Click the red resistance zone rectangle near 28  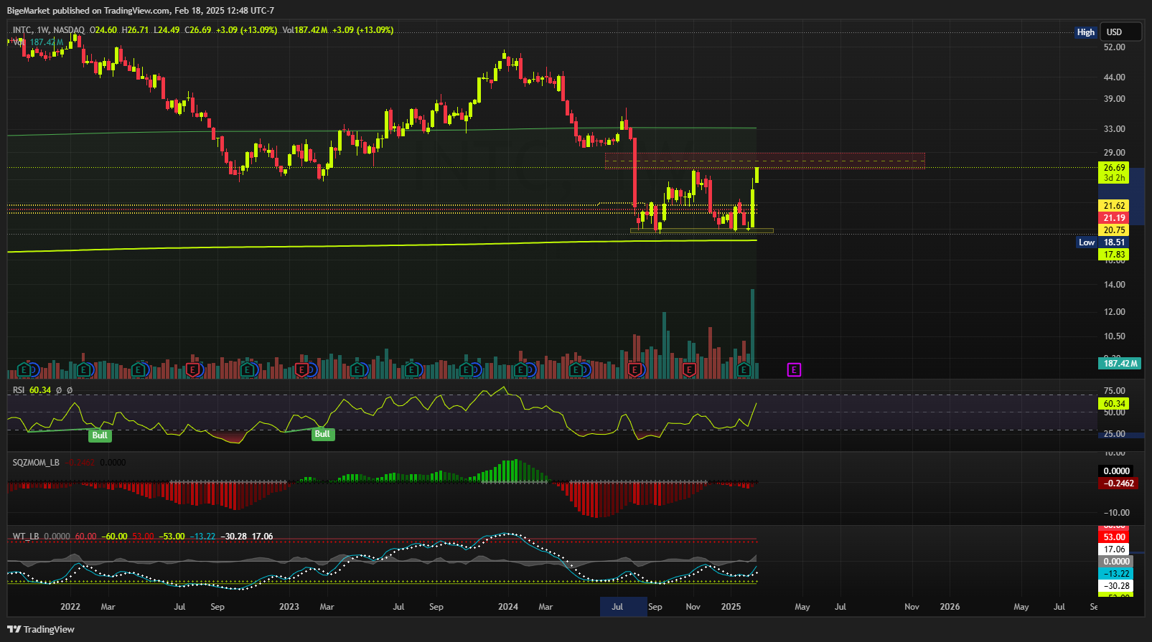click(x=765, y=161)
